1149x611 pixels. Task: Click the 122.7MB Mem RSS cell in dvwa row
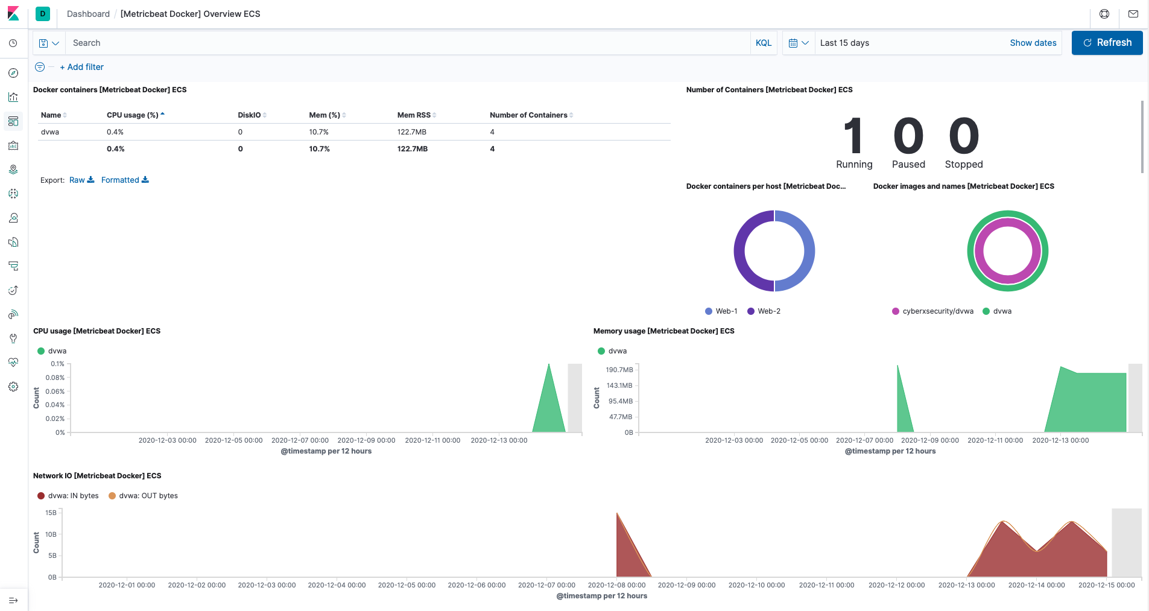[x=412, y=132]
